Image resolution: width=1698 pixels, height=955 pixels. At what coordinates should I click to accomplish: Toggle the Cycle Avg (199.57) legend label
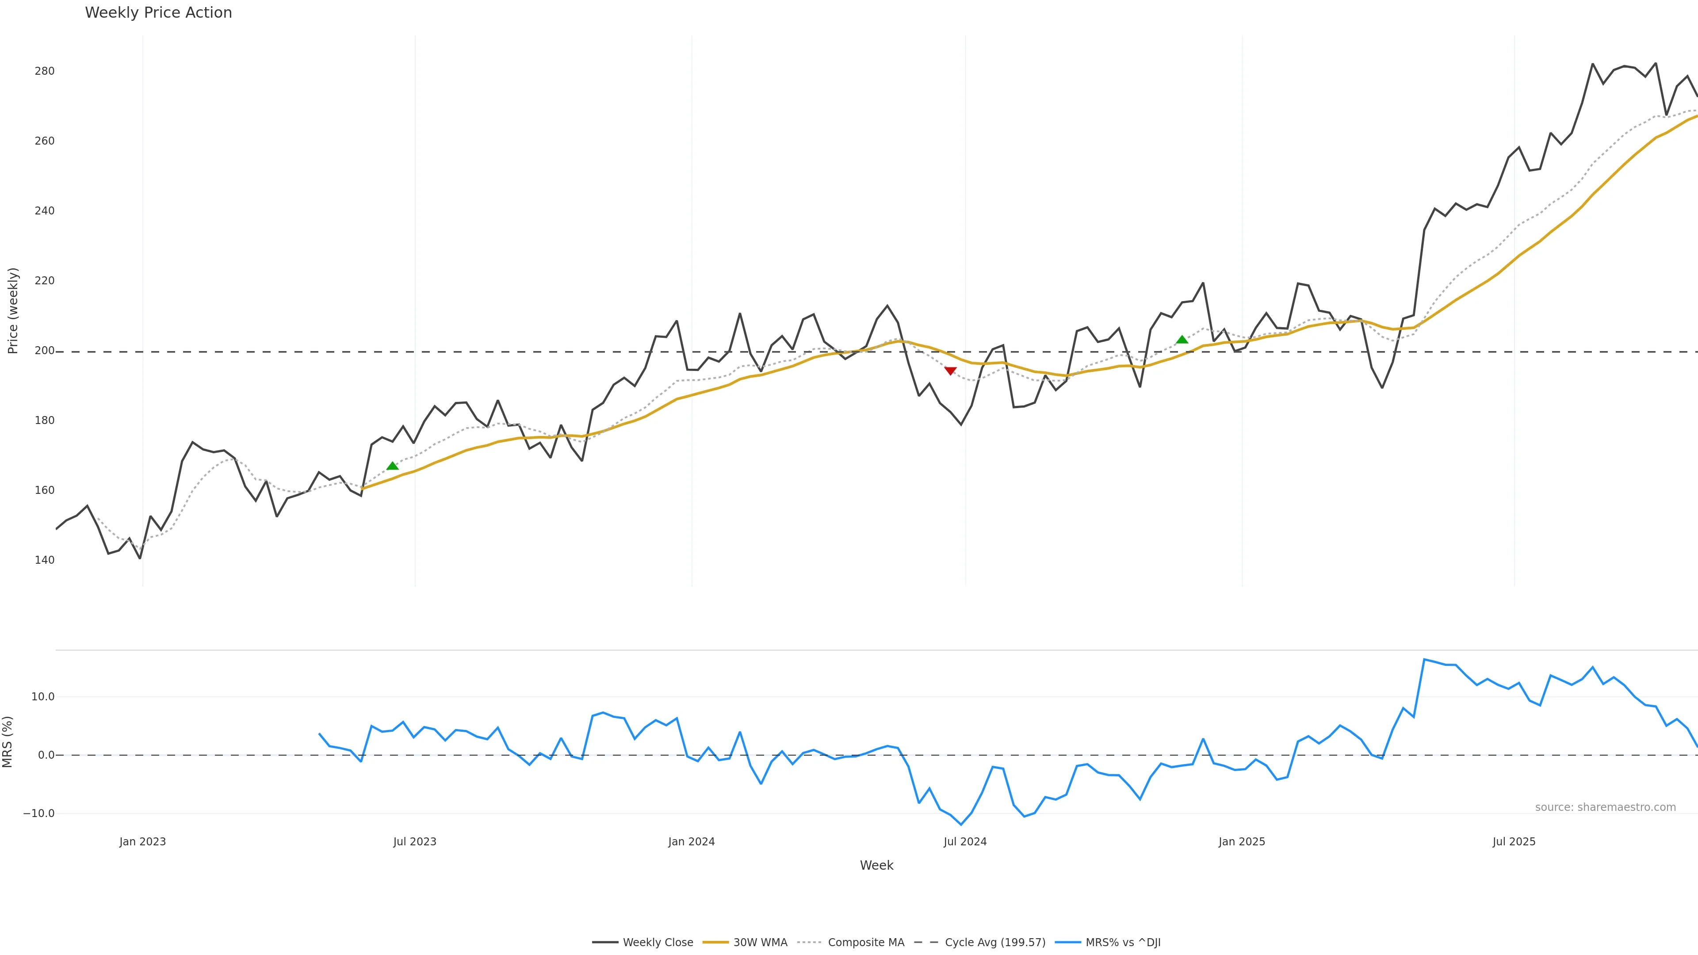click(994, 943)
